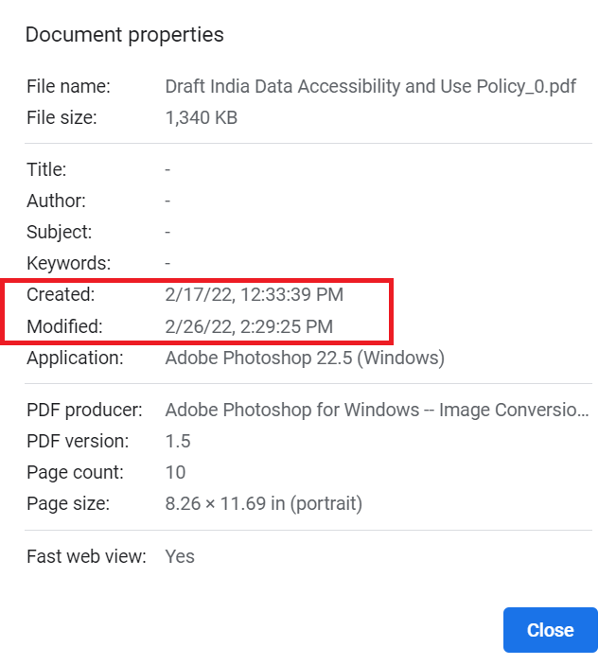Screen dimensions: 616x665
Task: Click the Modified date and time value
Action: pos(249,326)
